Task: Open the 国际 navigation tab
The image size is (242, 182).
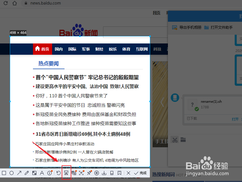Action: 72,49
